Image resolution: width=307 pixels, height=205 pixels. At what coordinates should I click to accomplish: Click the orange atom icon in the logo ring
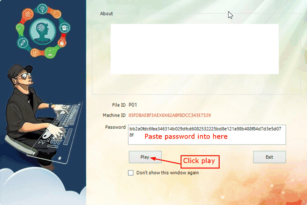pyautogui.click(x=28, y=14)
